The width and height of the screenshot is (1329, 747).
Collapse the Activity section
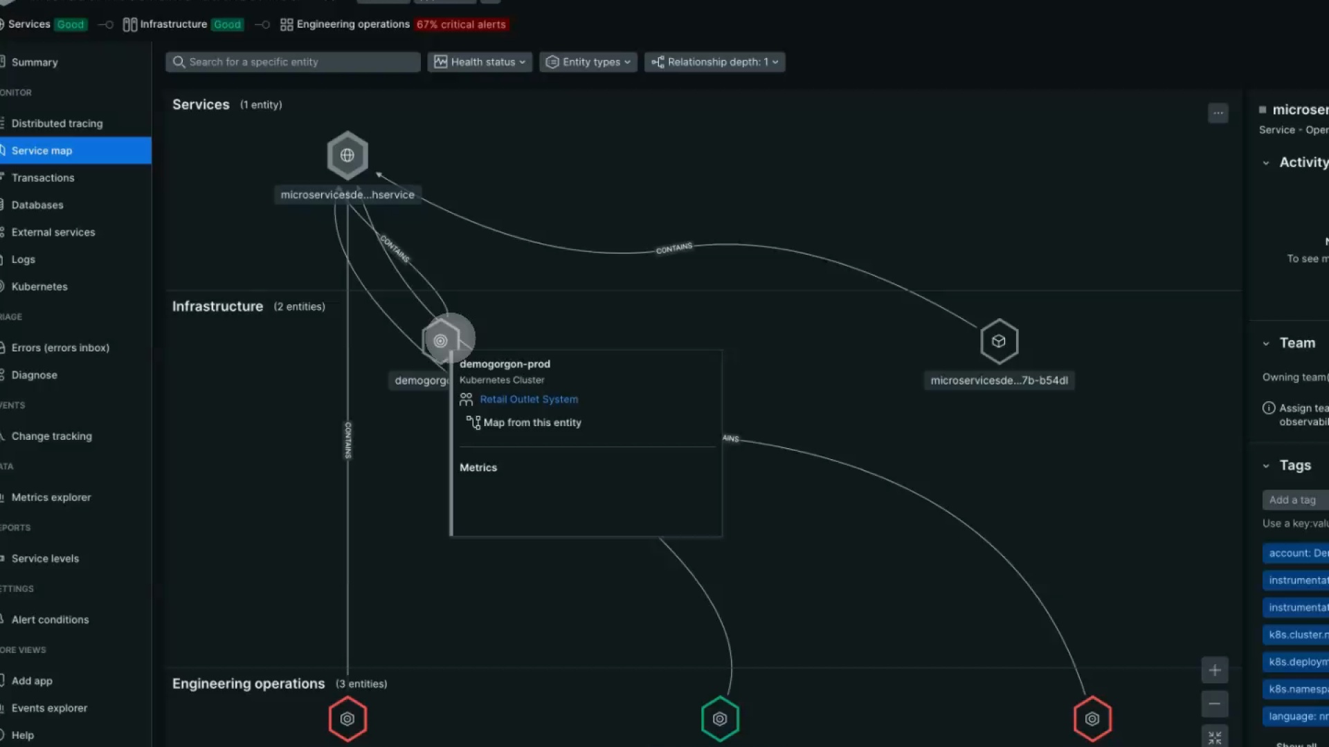pyautogui.click(x=1267, y=163)
